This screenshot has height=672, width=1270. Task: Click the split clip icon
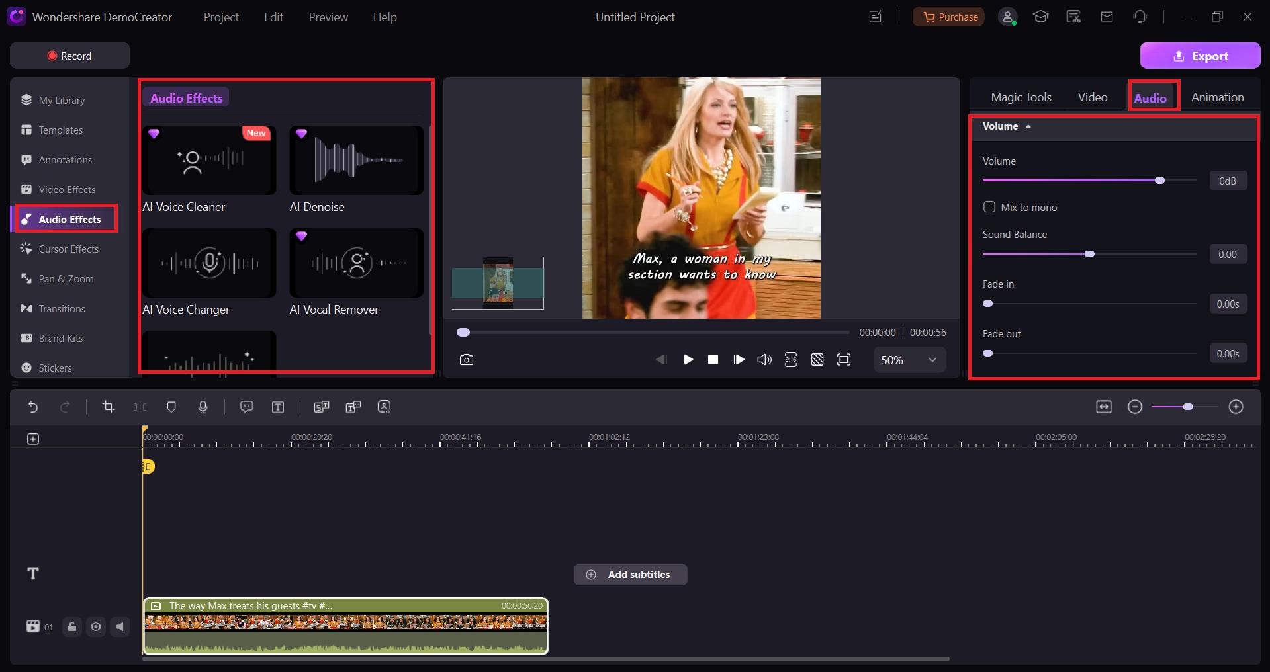(x=140, y=407)
